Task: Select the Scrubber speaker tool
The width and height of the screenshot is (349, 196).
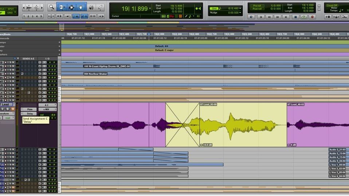Action: point(91,7)
